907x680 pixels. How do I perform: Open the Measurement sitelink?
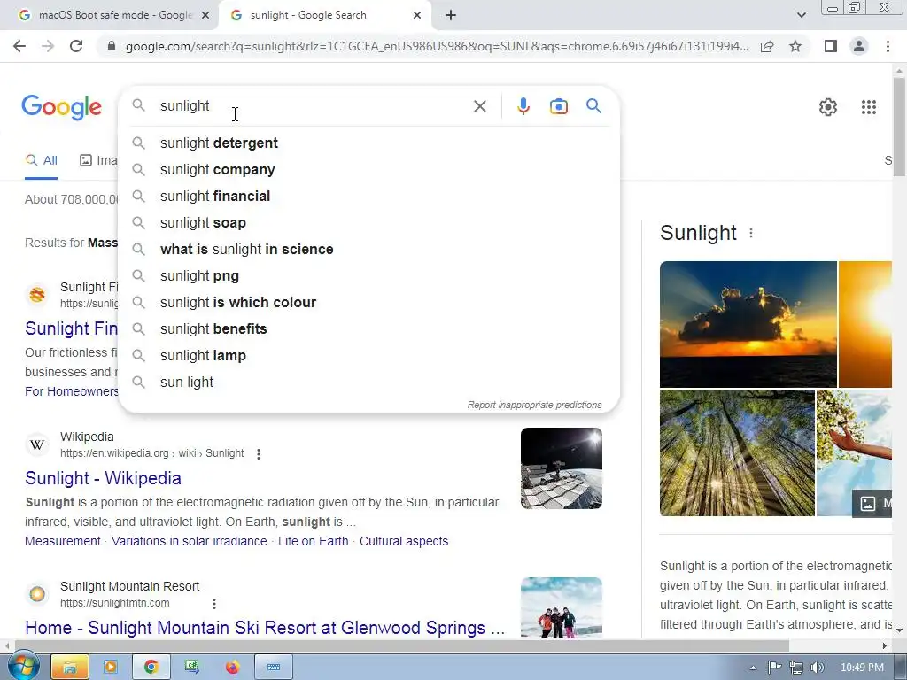click(63, 541)
